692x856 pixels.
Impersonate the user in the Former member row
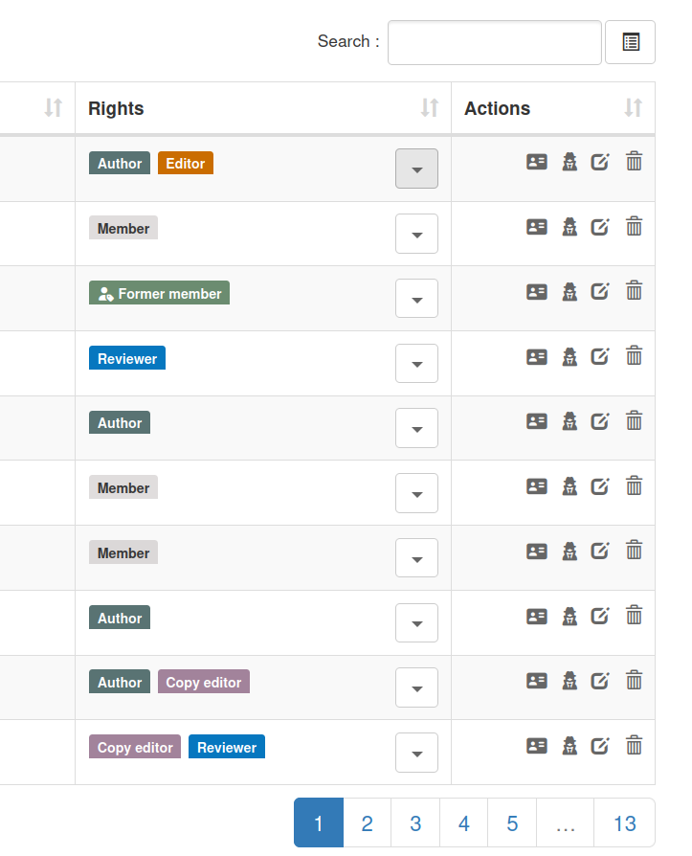point(569,291)
